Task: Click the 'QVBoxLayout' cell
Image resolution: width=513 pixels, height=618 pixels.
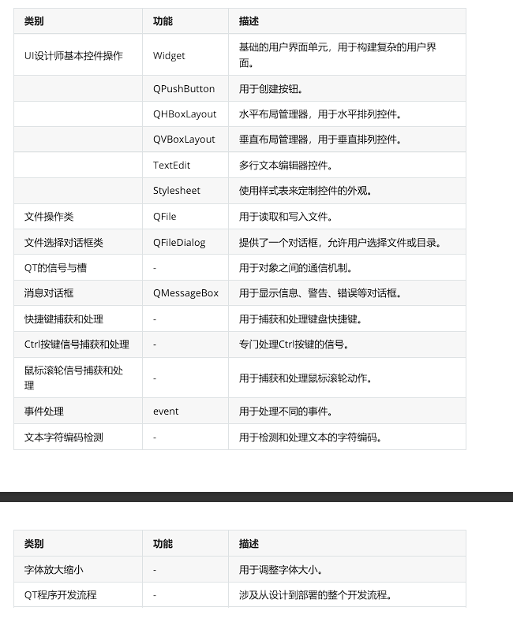Action: coord(184,140)
